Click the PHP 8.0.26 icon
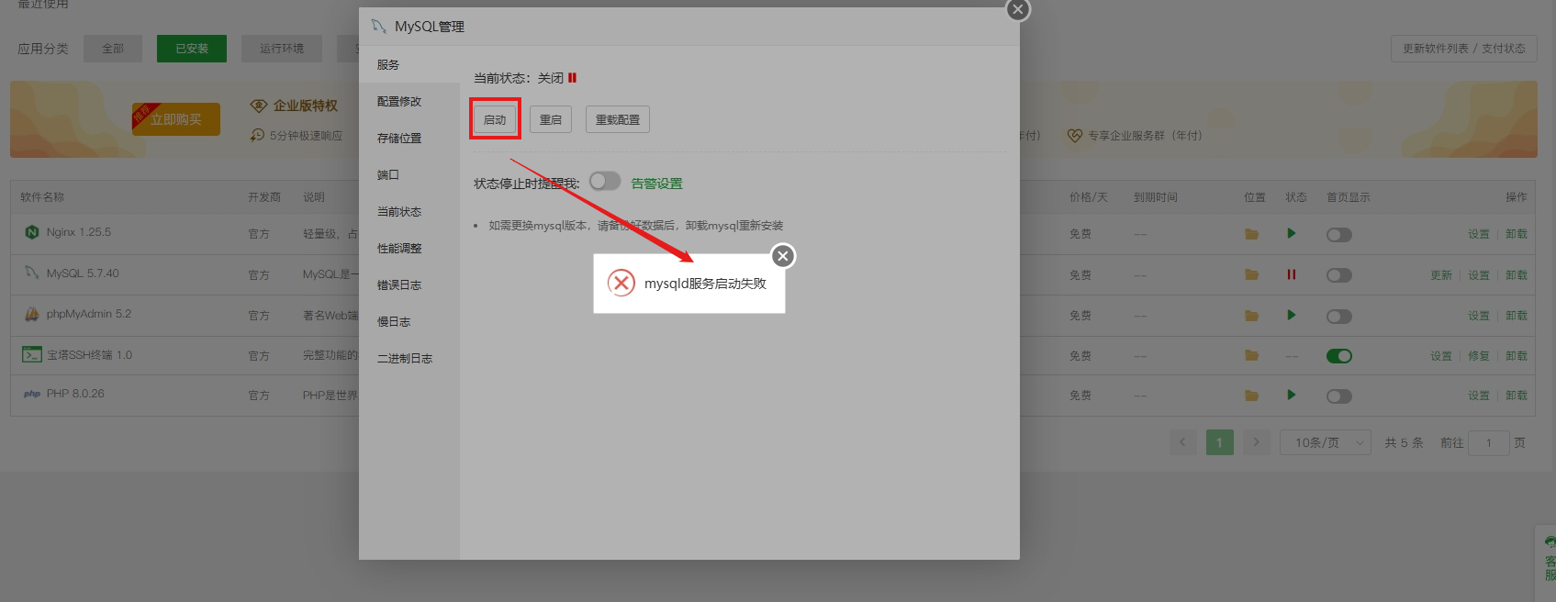This screenshot has height=602, width=1556. (x=32, y=394)
